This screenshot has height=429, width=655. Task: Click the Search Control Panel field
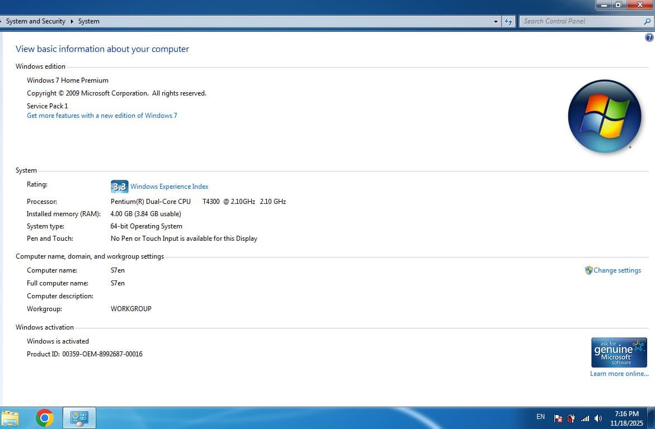(x=582, y=21)
